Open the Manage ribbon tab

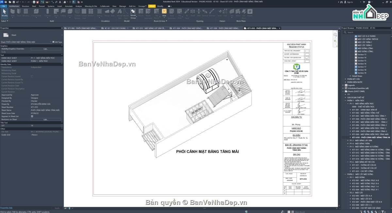(122, 6)
